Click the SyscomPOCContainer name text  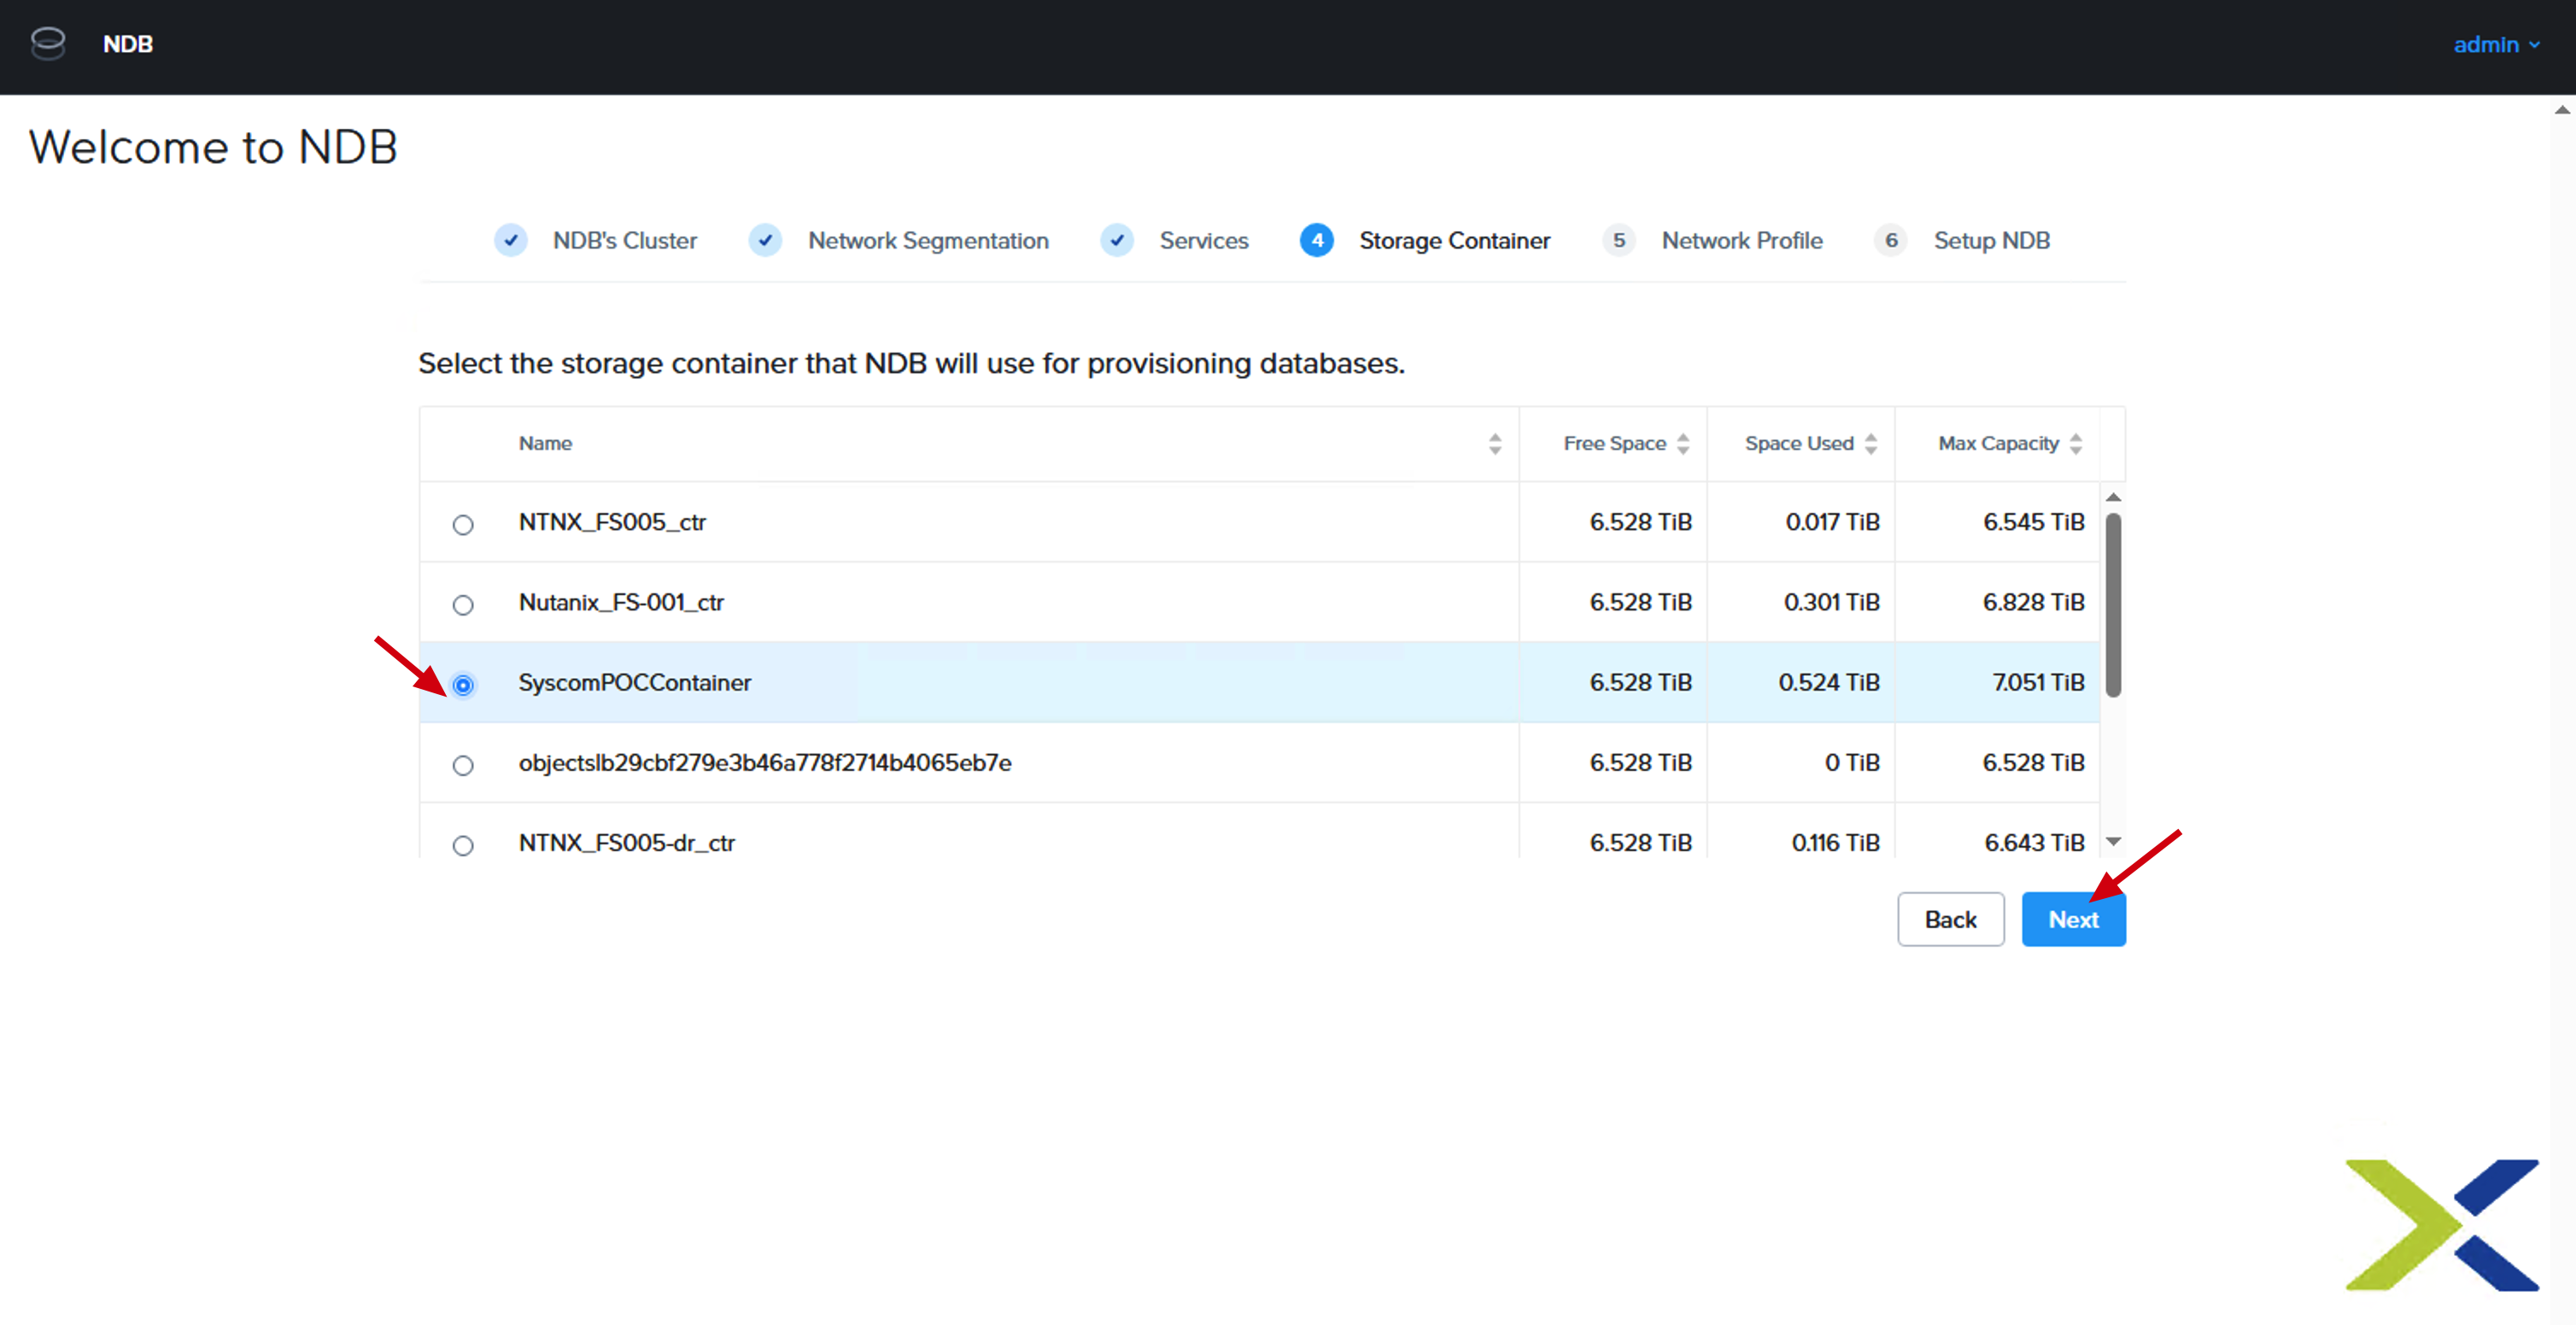(634, 682)
